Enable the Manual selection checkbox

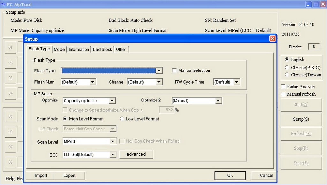[174, 70]
